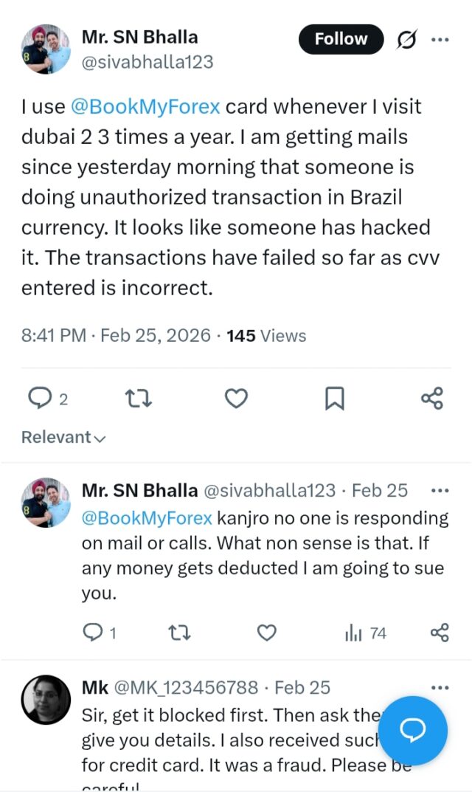The width and height of the screenshot is (472, 792).
Task: Open more options on kanjro reply
Action: pos(440,490)
